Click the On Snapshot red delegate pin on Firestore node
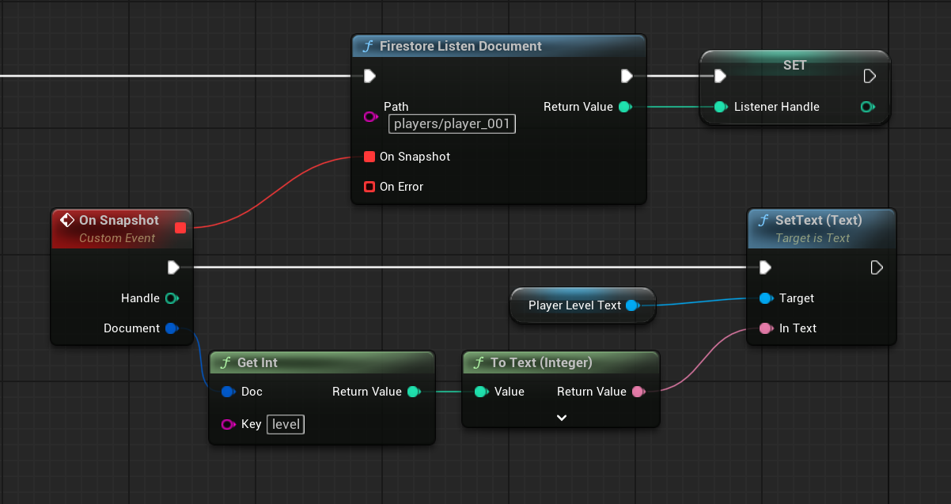Screen dimensions: 951x504 (369, 157)
